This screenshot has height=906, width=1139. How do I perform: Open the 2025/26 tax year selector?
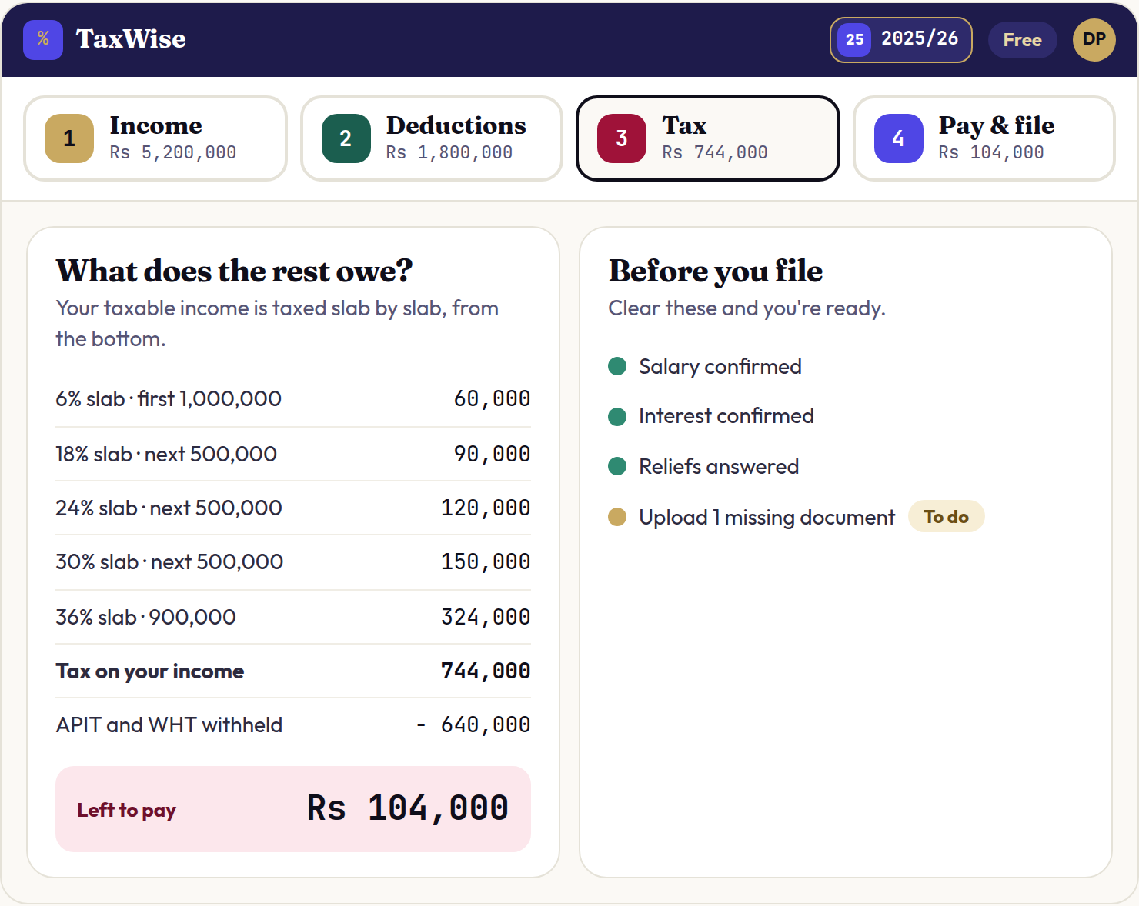[x=900, y=39]
